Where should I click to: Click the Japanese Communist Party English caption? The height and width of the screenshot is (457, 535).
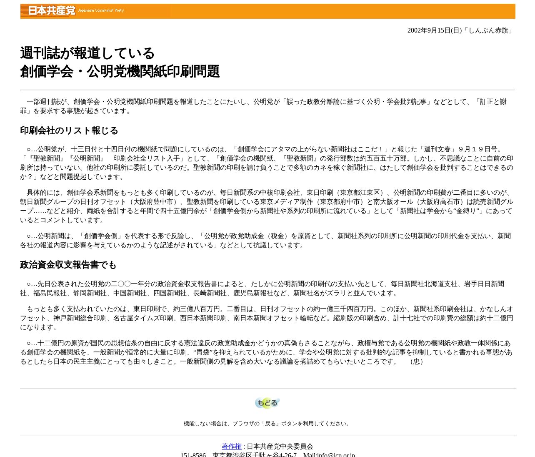click(x=101, y=10)
